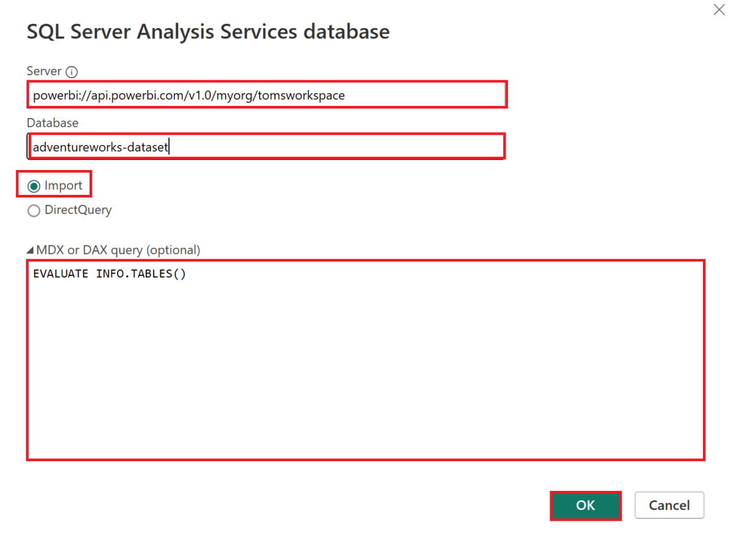Close the SQL Server Analysis Services dialog
731x547 pixels.
click(719, 10)
